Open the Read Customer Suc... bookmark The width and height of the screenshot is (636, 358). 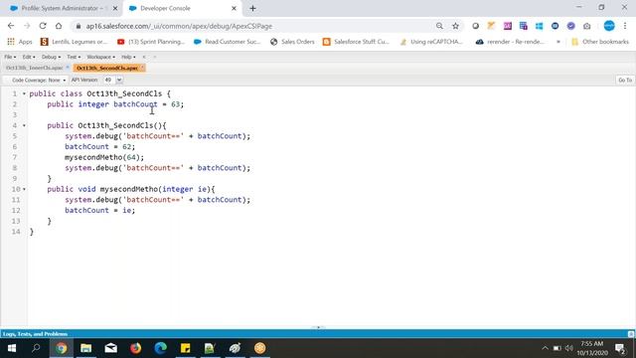tap(227, 42)
